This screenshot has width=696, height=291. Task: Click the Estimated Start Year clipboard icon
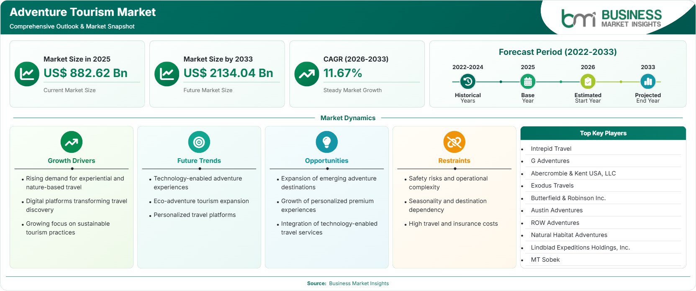[x=588, y=82]
